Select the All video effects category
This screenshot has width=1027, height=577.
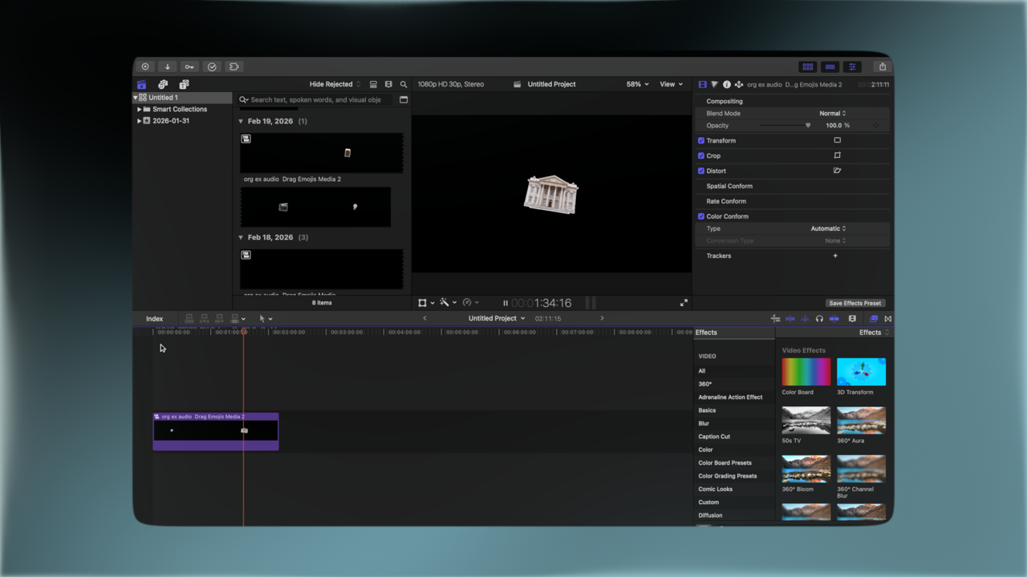coord(702,371)
